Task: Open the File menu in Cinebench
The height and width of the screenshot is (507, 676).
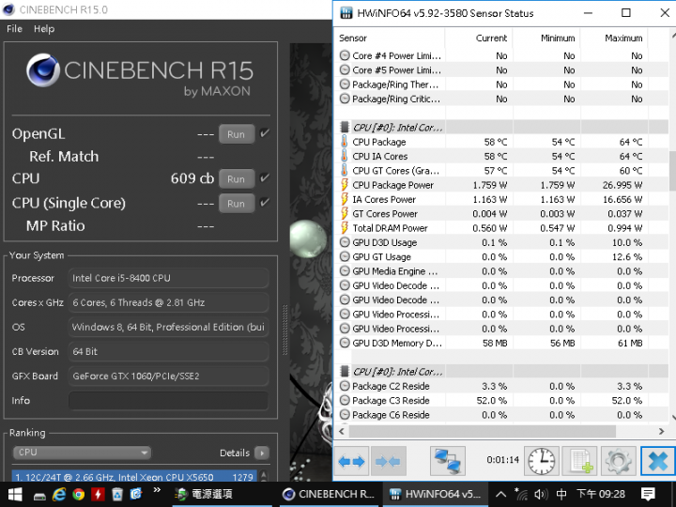Action: point(14,29)
